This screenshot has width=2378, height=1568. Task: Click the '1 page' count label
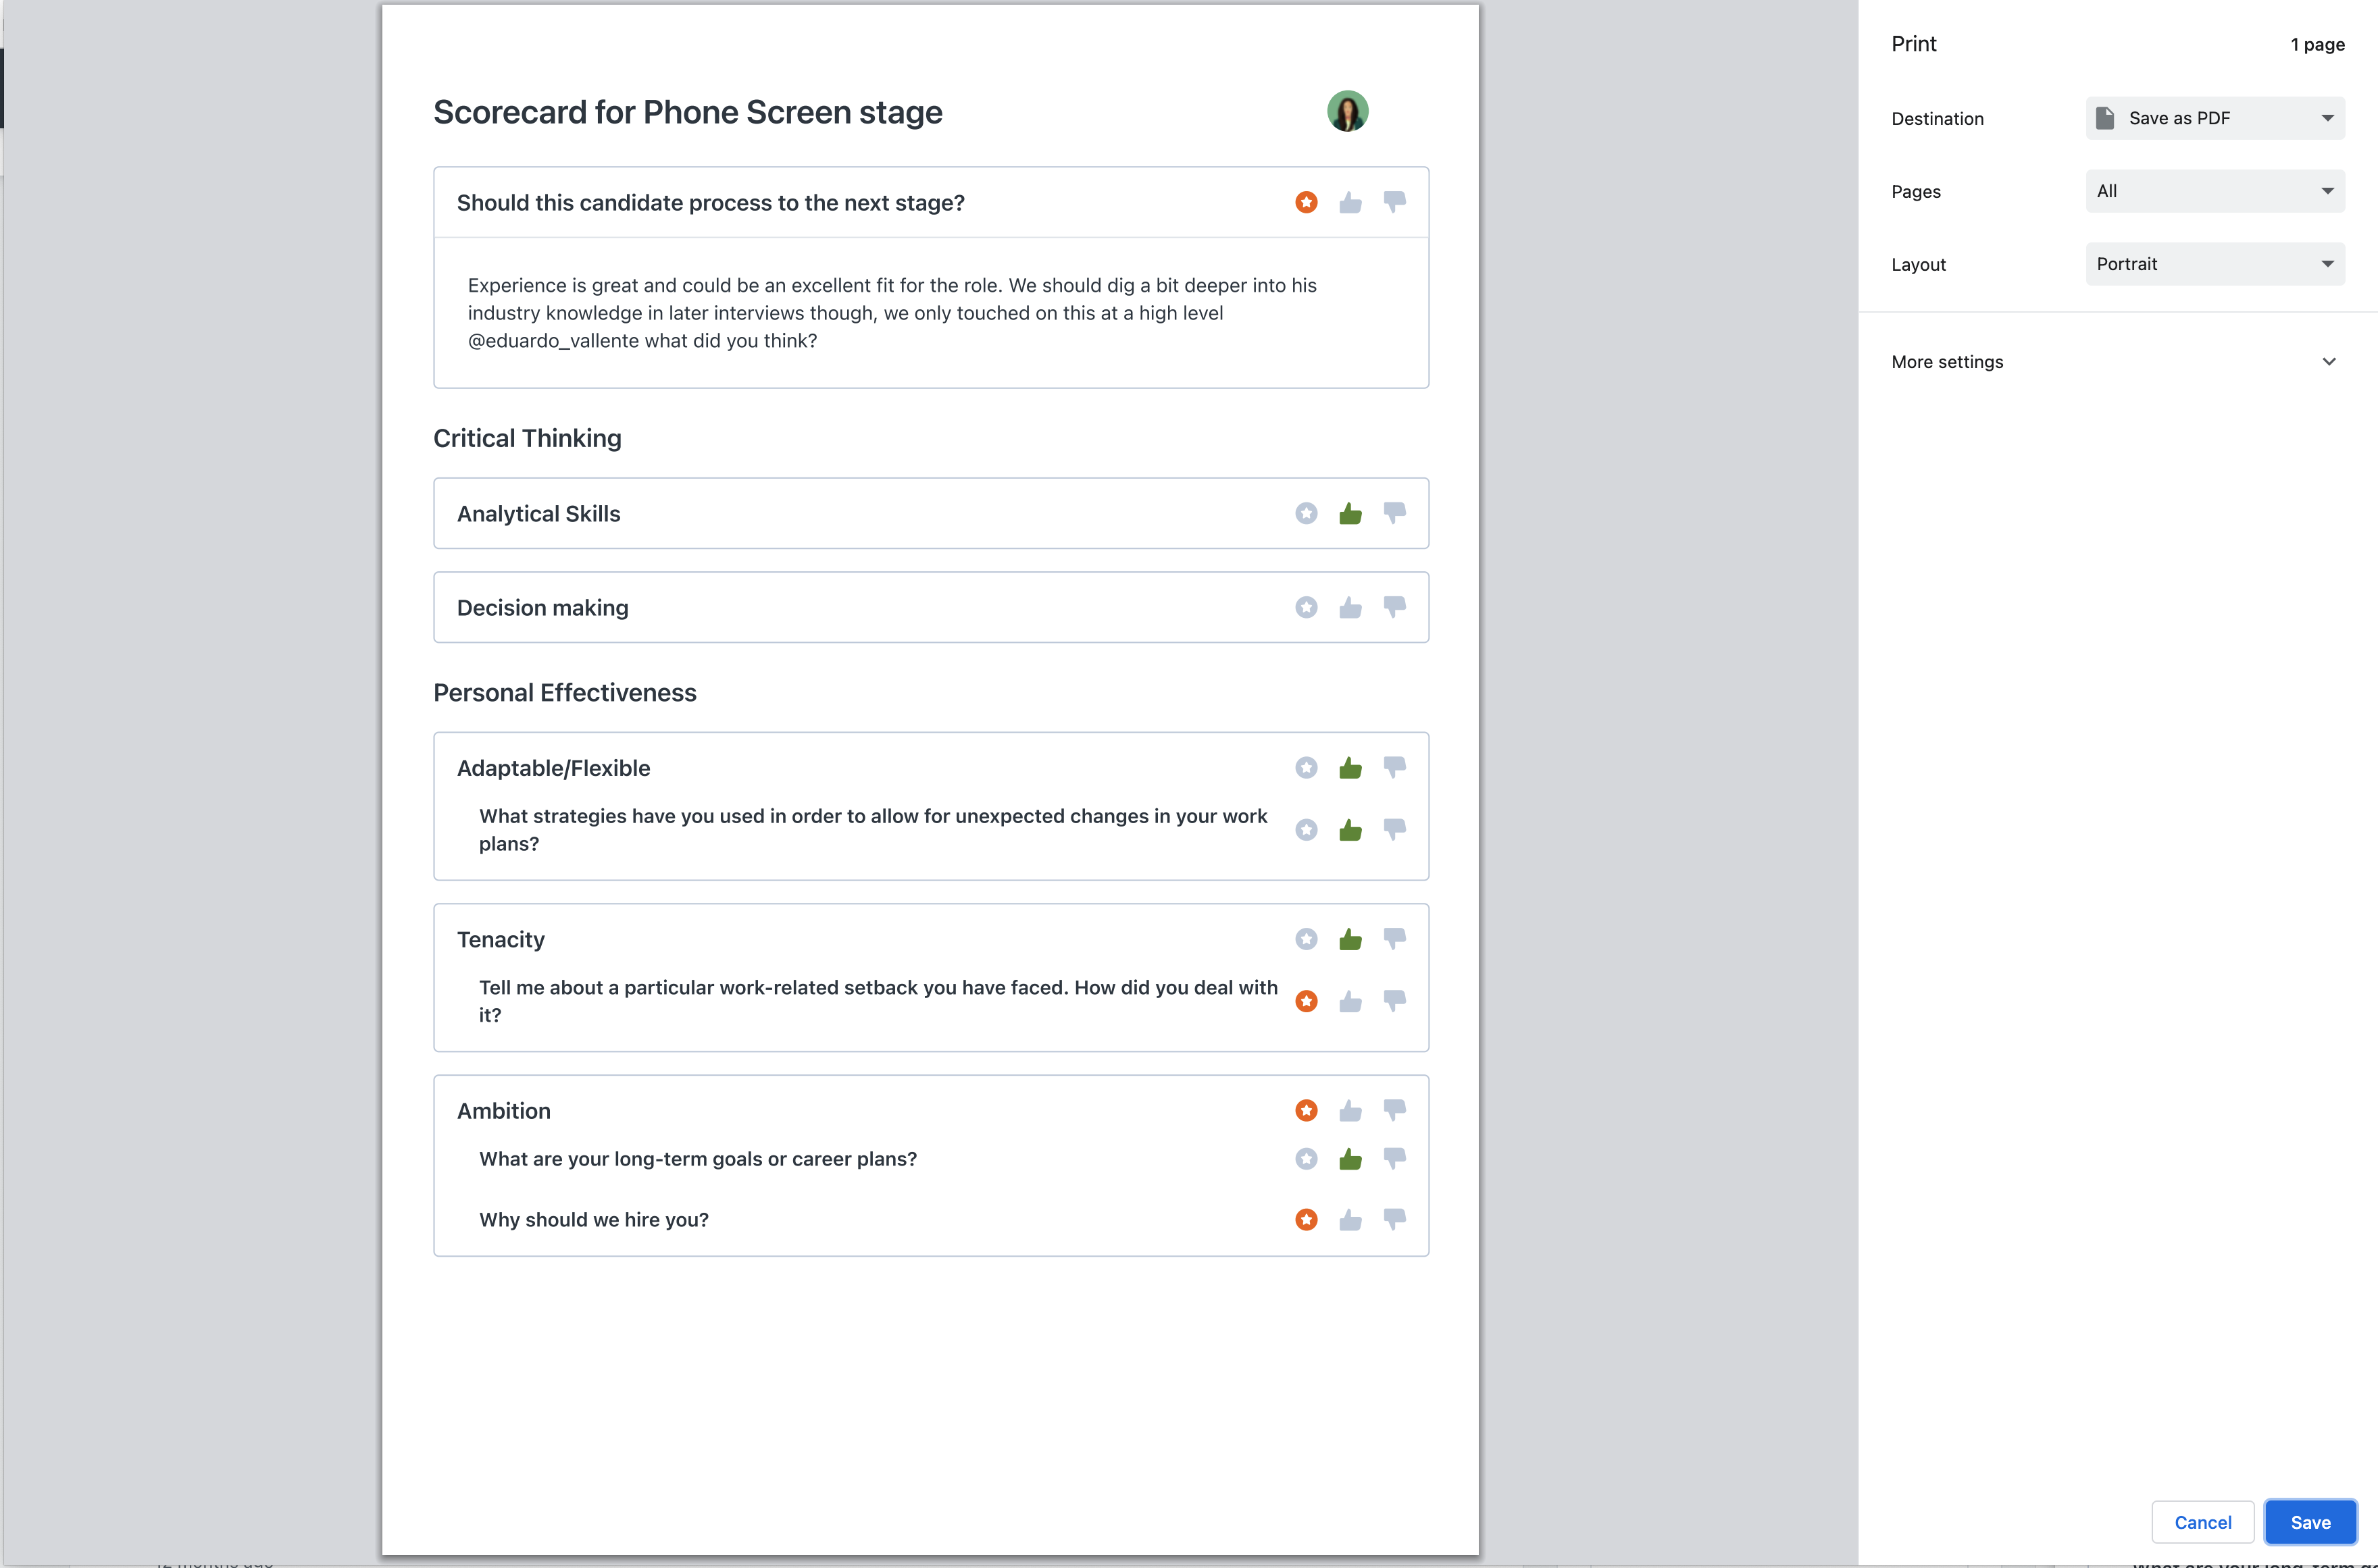(x=2317, y=45)
